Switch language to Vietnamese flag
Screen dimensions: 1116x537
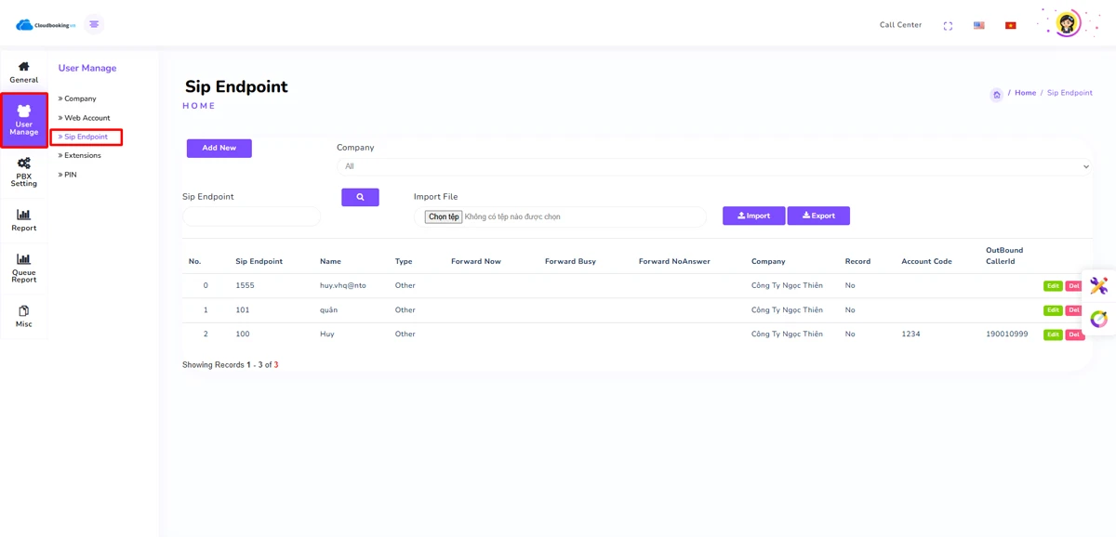(x=1011, y=26)
